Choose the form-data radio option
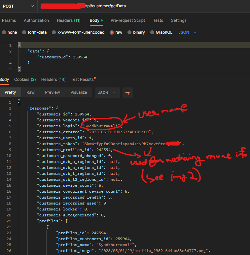The width and height of the screenshot is (250, 255). tap(24, 32)
